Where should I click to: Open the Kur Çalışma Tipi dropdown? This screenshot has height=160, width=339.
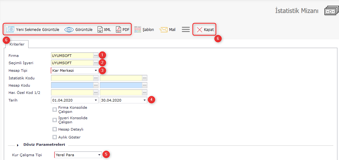[x=99, y=155]
